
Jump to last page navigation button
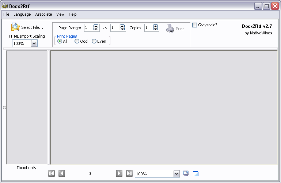pyautogui.click(x=129, y=174)
